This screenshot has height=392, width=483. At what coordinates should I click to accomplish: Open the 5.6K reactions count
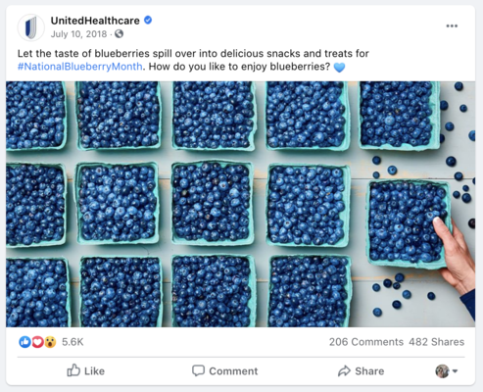(x=72, y=342)
